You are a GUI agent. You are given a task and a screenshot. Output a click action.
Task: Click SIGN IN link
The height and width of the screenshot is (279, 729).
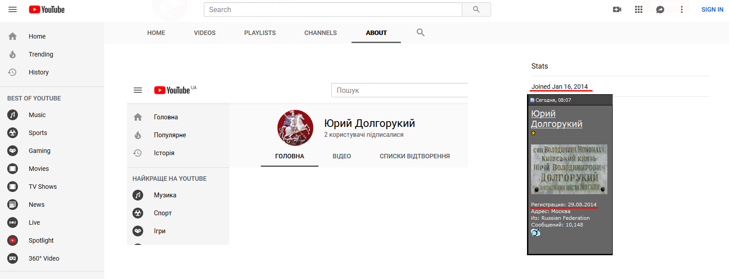coord(712,9)
